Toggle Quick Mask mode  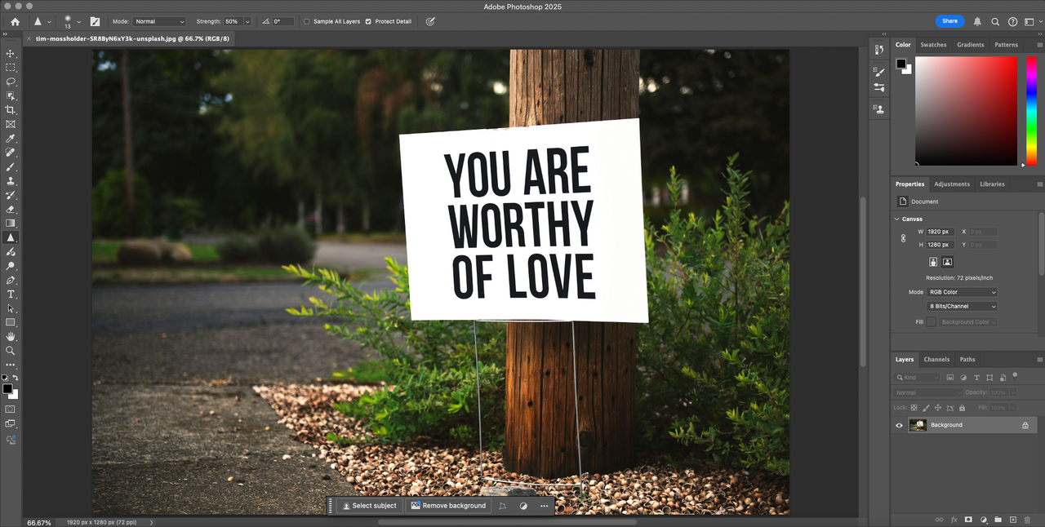[11, 409]
